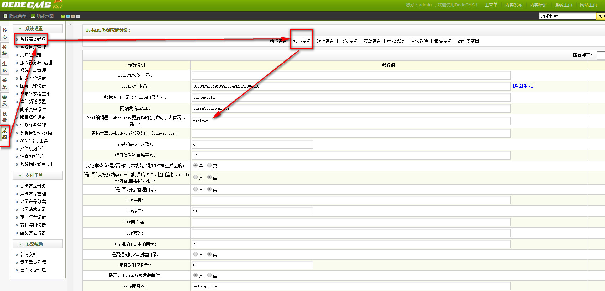Open 文件校验[S] in the sidebar
The image size is (605, 291).
[32, 149]
